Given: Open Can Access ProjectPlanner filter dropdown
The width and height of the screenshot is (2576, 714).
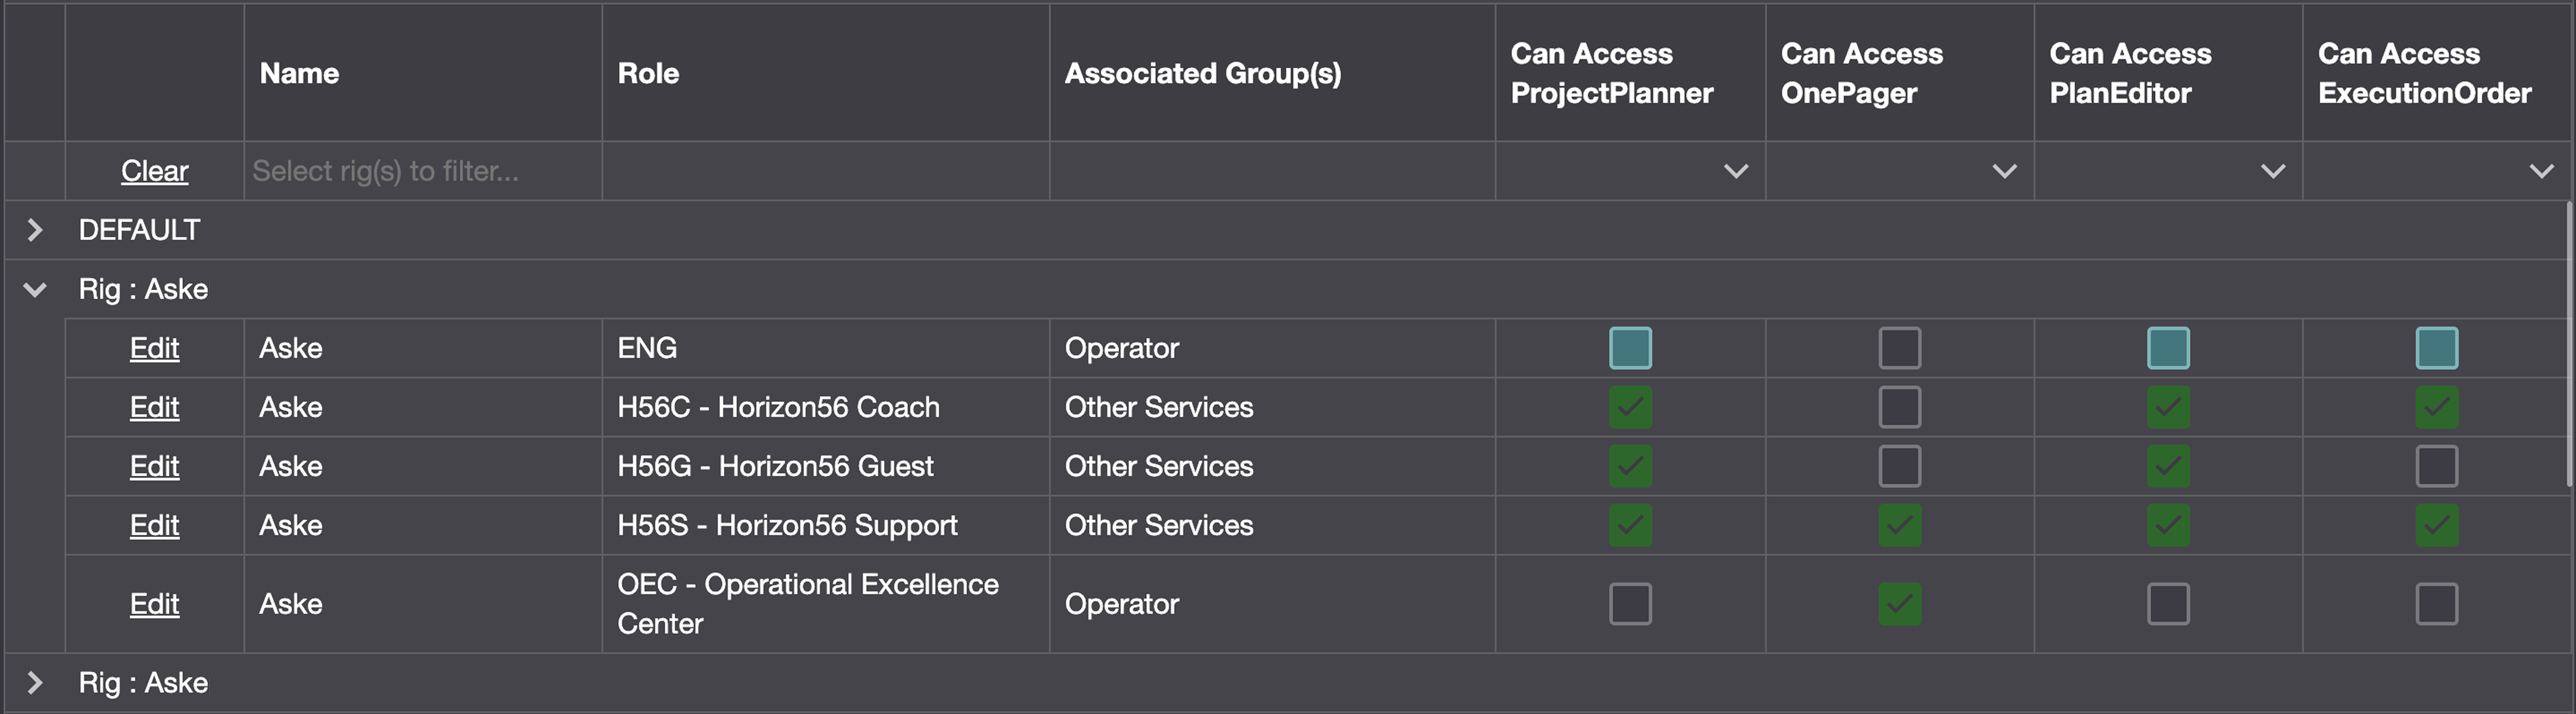Looking at the screenshot, I should (x=1736, y=171).
